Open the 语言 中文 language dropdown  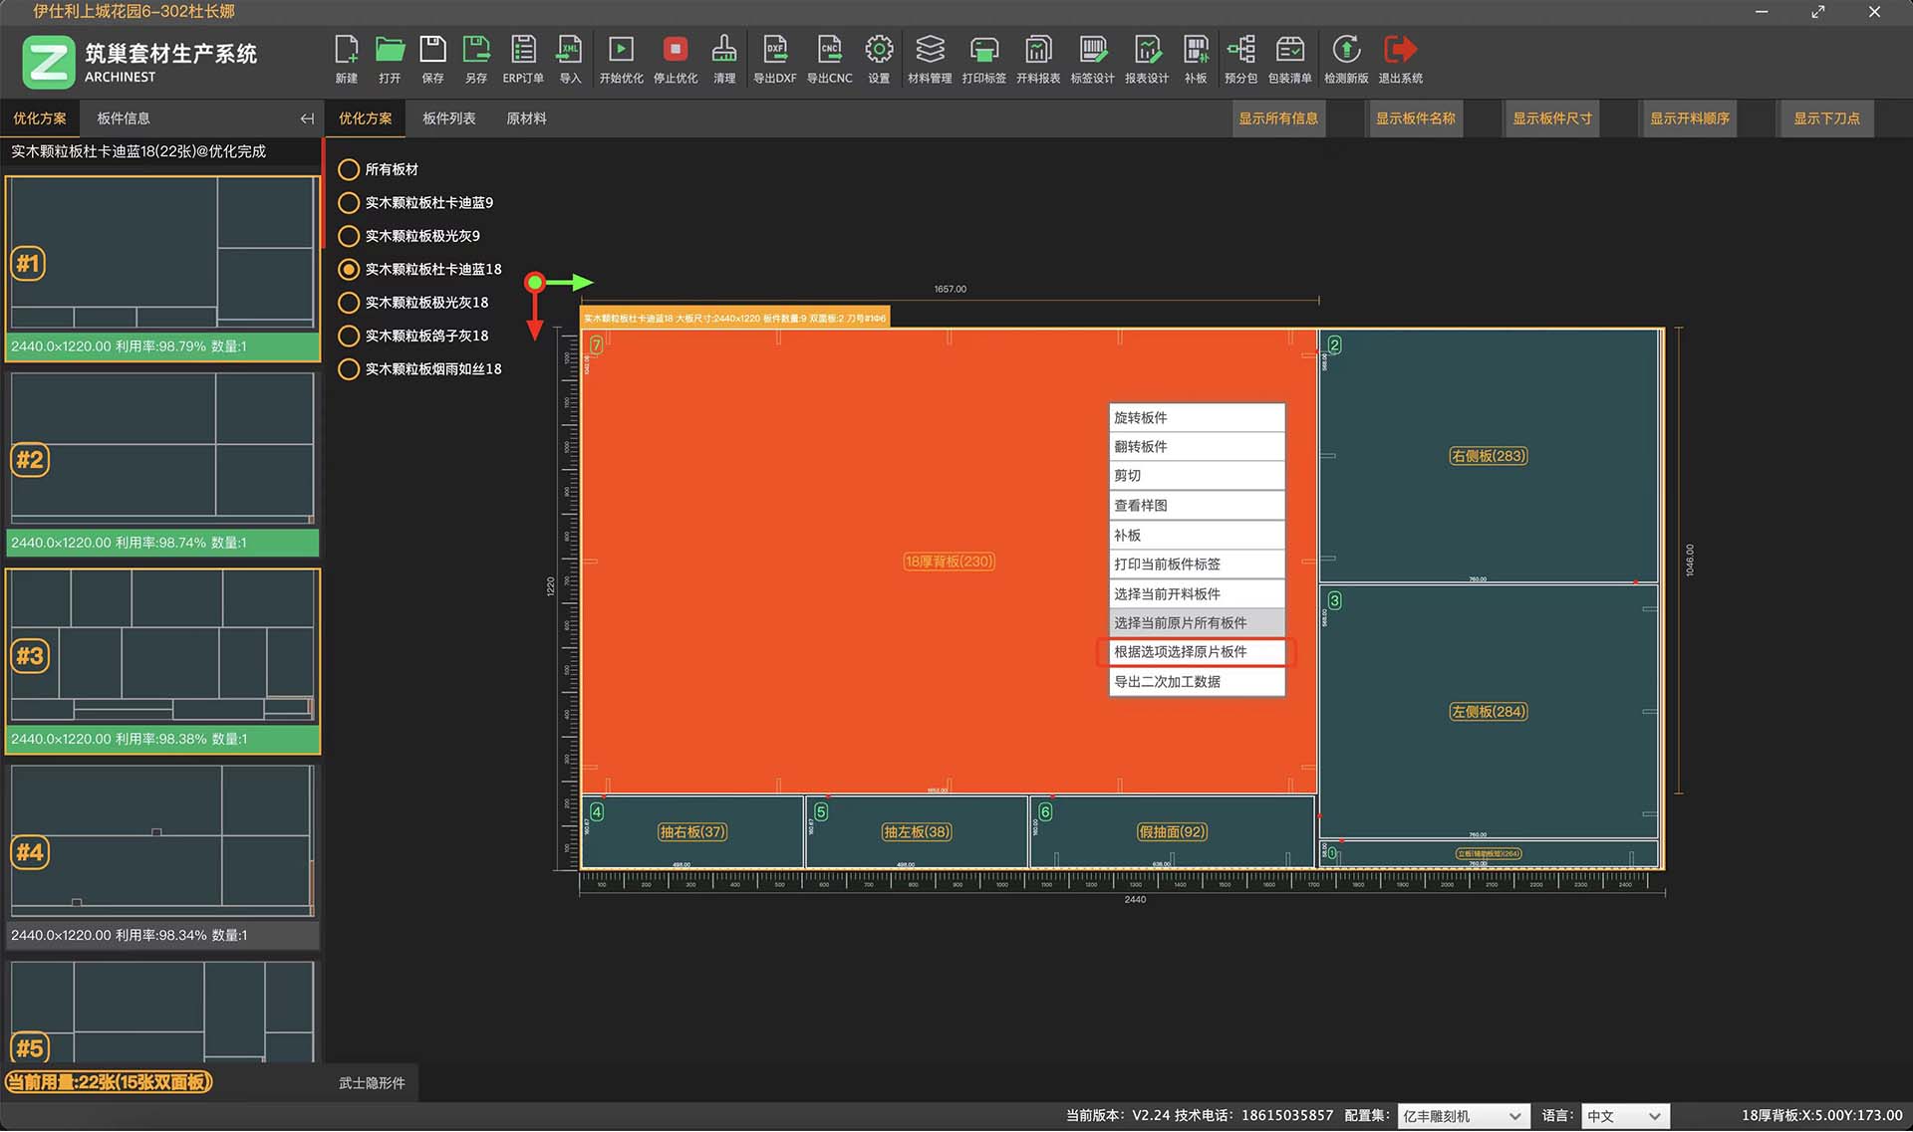[1624, 1116]
